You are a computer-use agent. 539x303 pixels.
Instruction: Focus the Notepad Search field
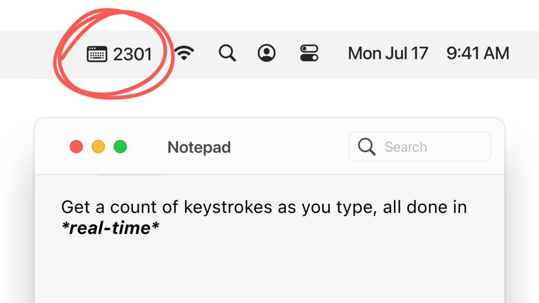pos(429,147)
